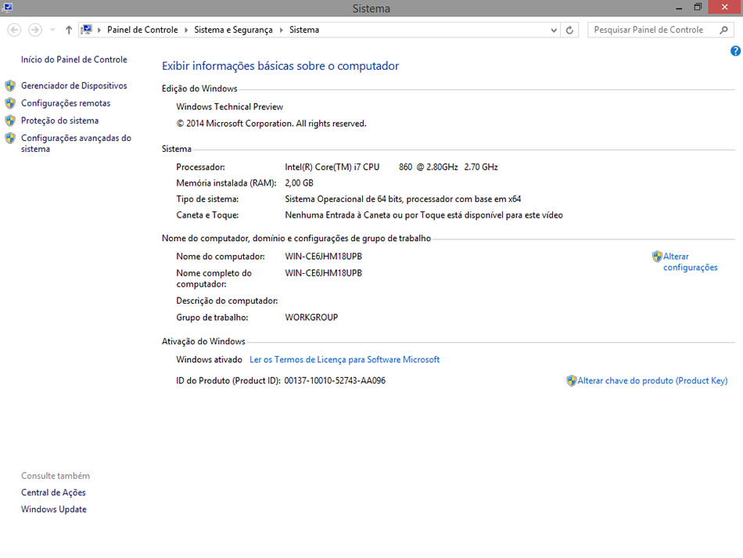Open recent locations dropdown arrow
Screen dimensions: 743x558
point(52,30)
